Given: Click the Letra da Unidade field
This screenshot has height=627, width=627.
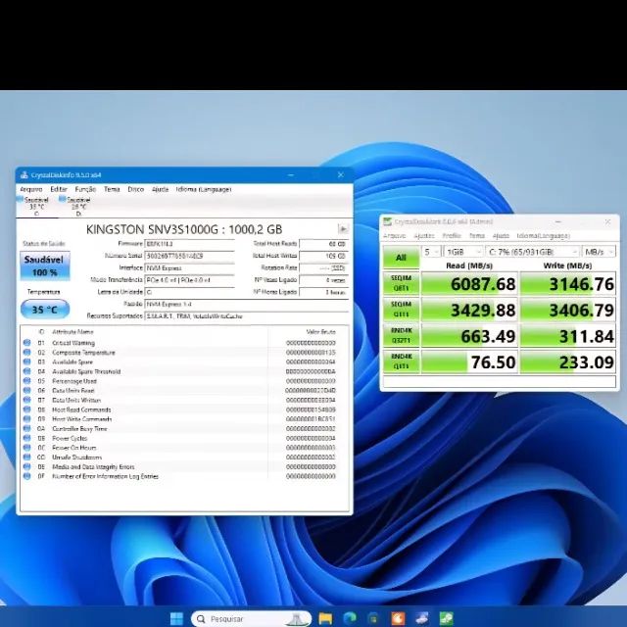Looking at the screenshot, I should tap(189, 292).
